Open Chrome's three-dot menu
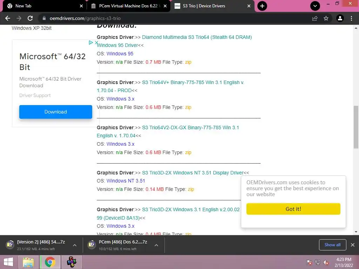This screenshot has height=269, width=359. [x=351, y=18]
